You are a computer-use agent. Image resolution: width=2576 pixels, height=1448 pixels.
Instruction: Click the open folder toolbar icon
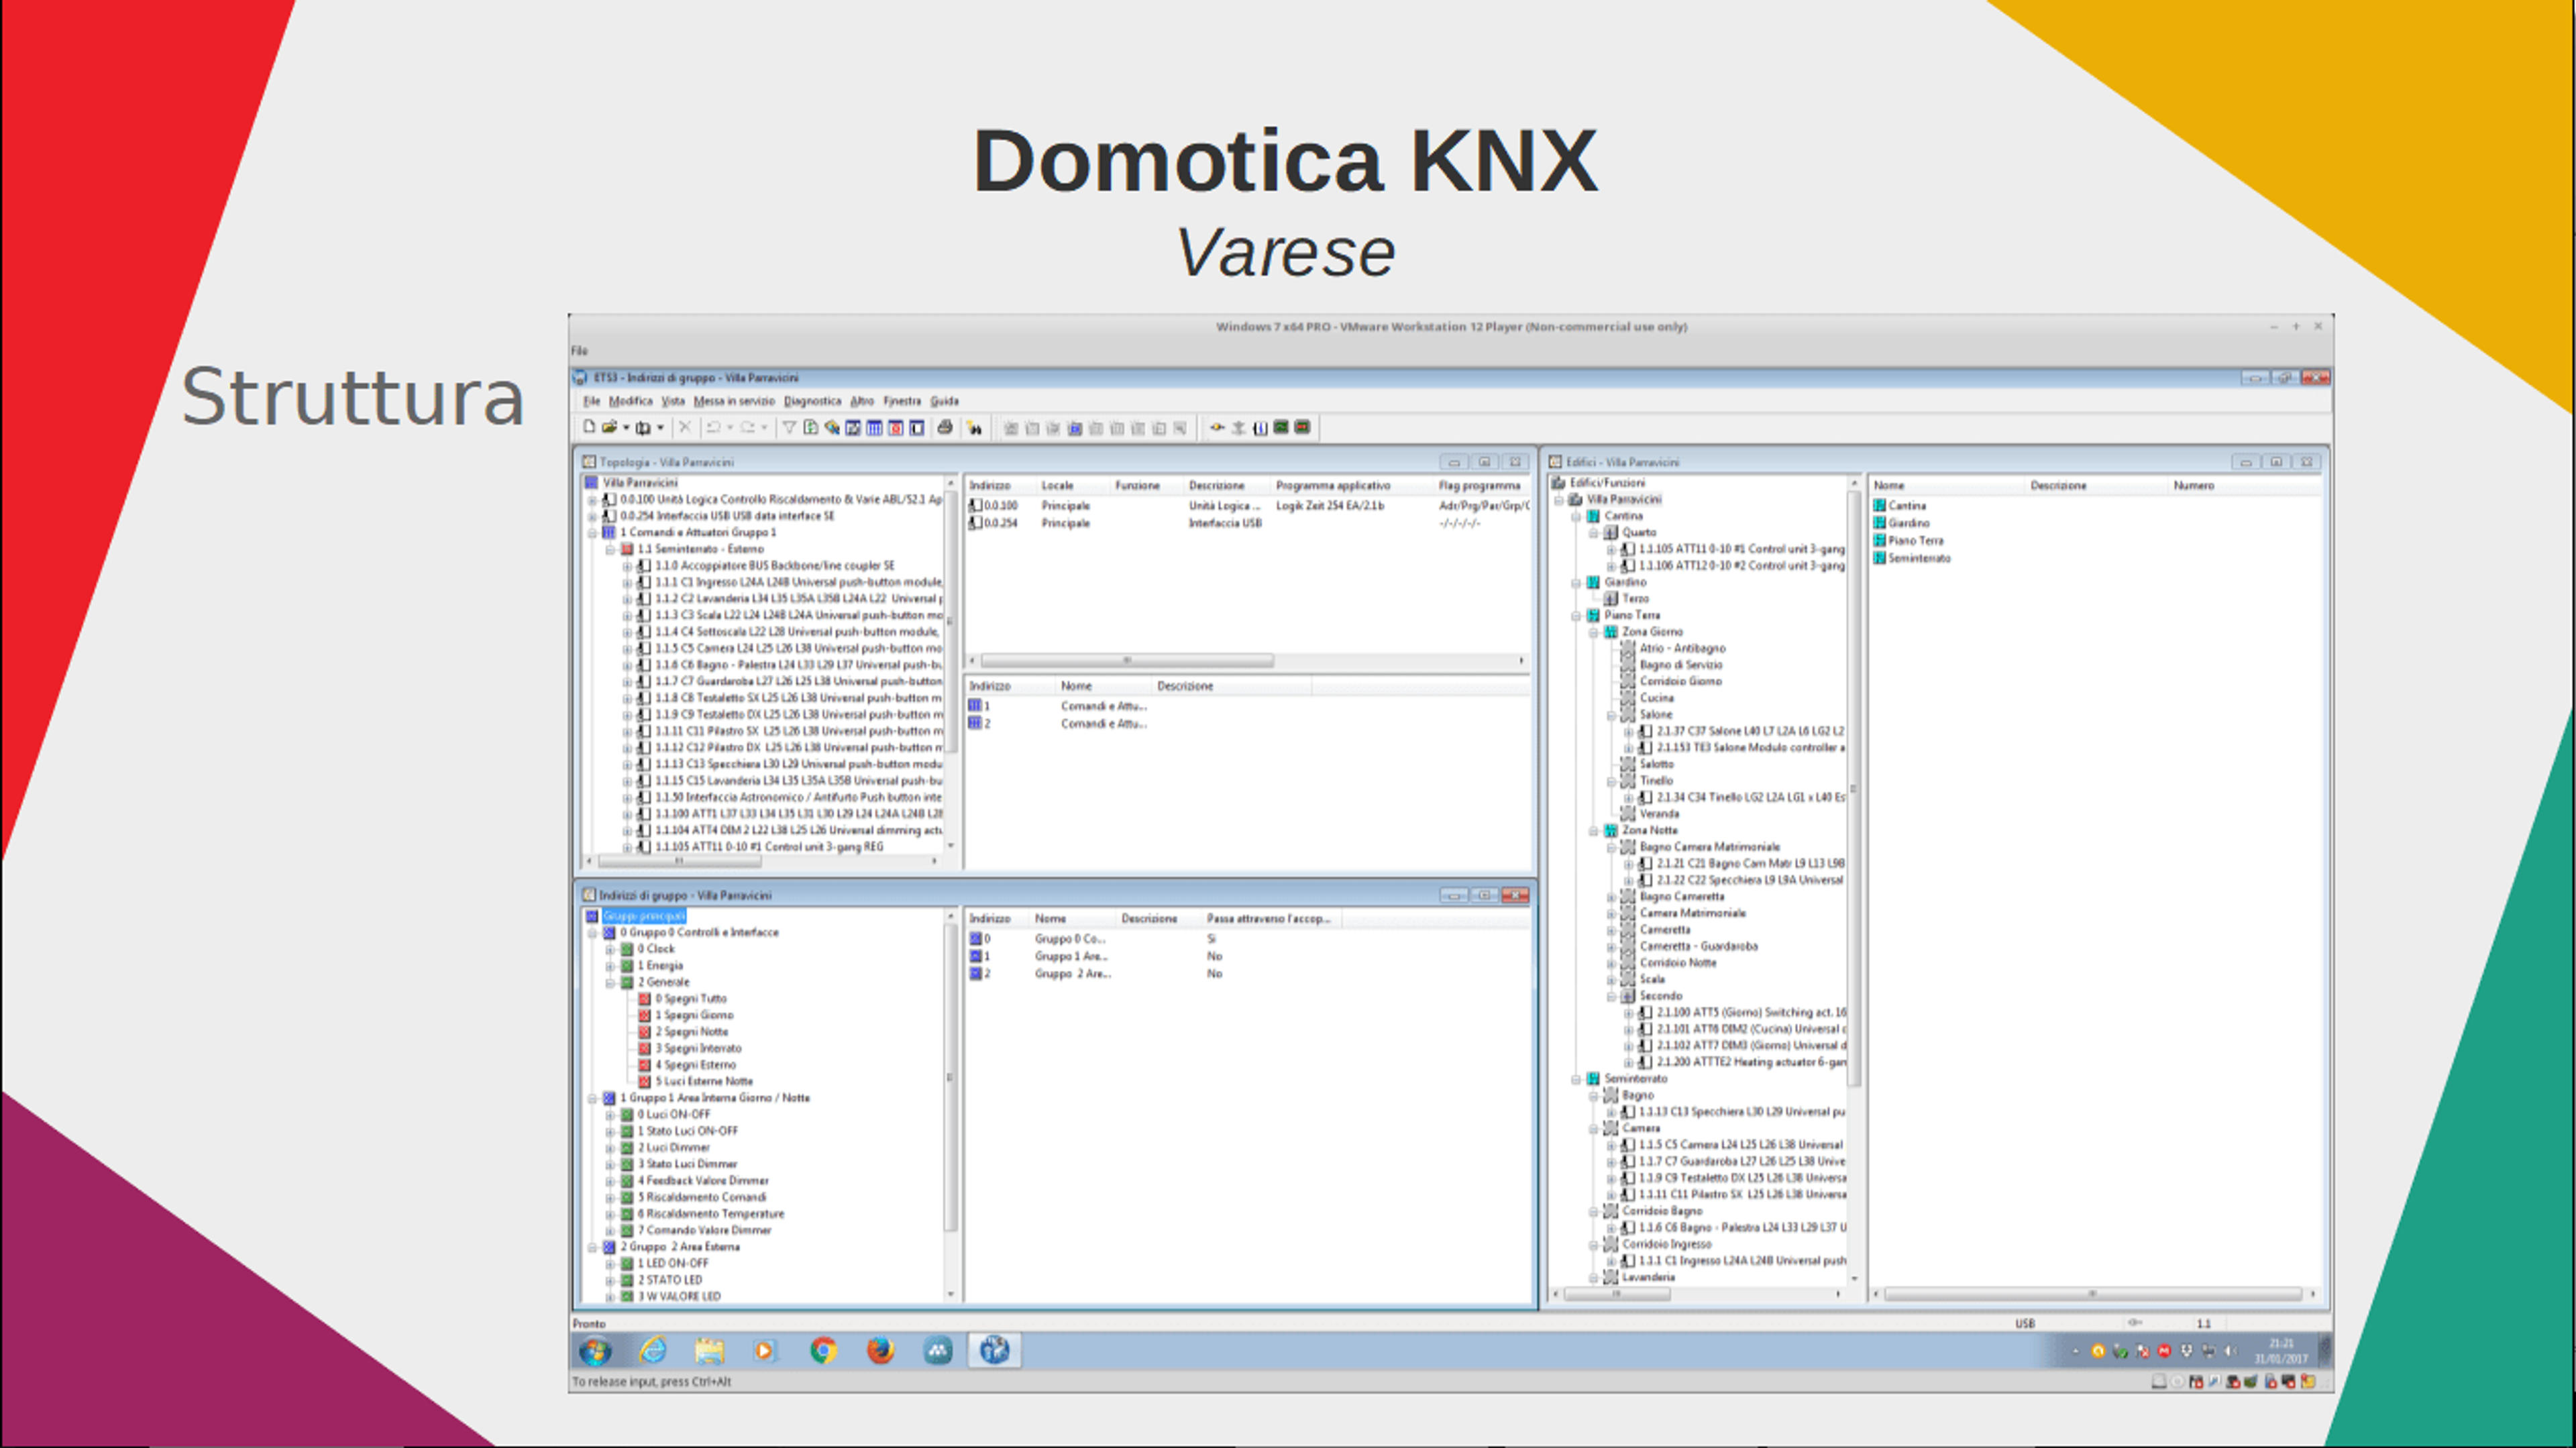609,428
